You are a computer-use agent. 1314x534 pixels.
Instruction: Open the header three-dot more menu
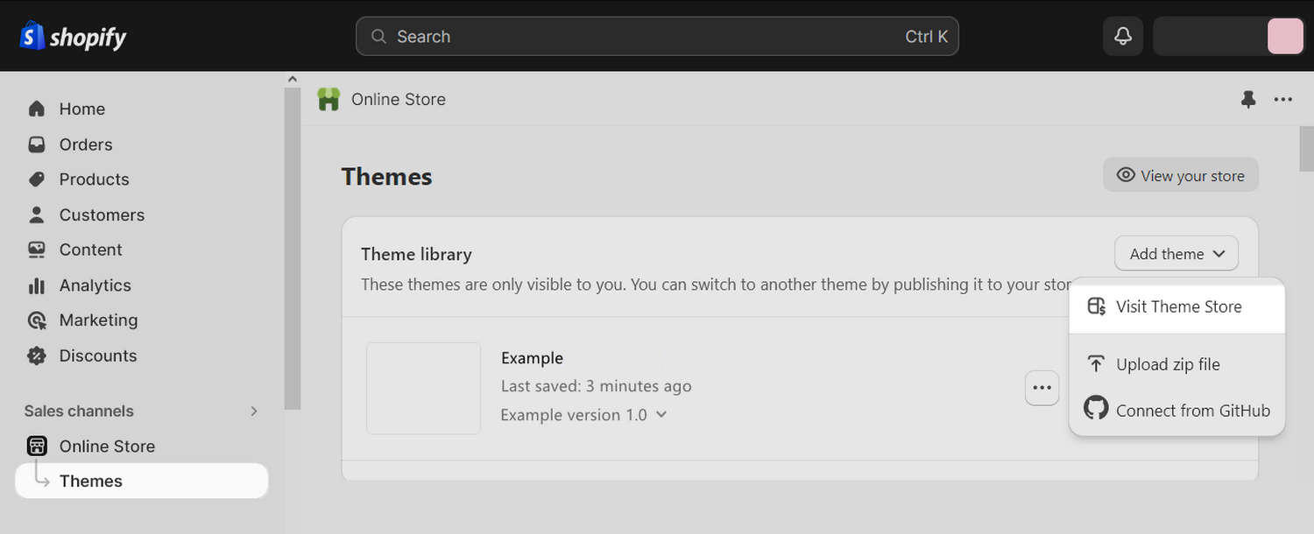coord(1283,100)
